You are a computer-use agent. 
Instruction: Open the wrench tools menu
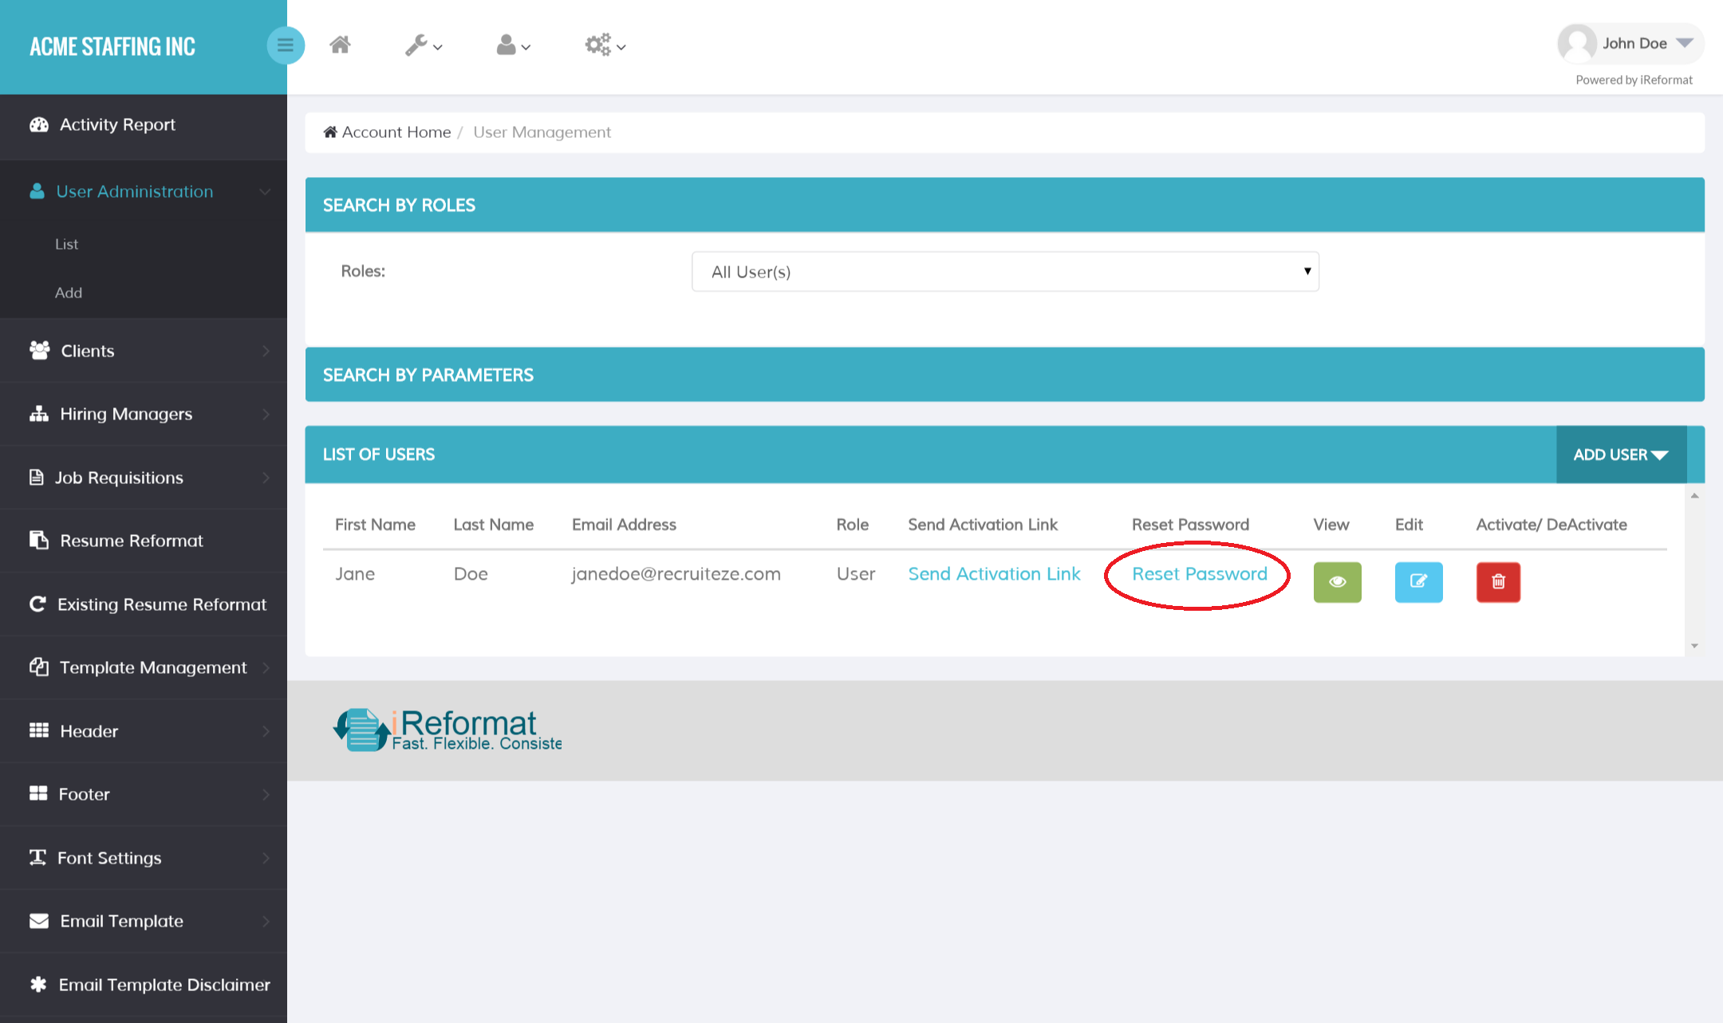click(x=423, y=45)
